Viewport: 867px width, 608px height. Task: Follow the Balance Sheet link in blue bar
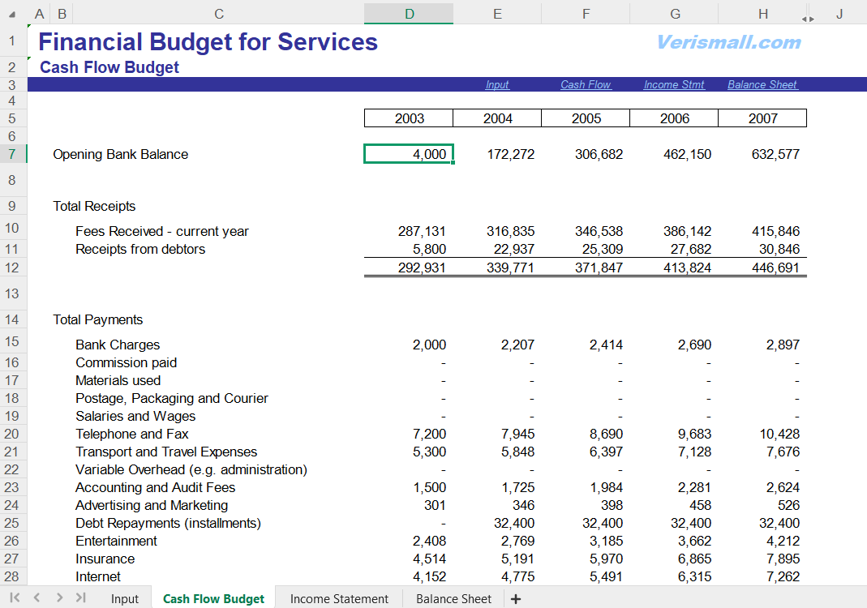[x=762, y=85]
